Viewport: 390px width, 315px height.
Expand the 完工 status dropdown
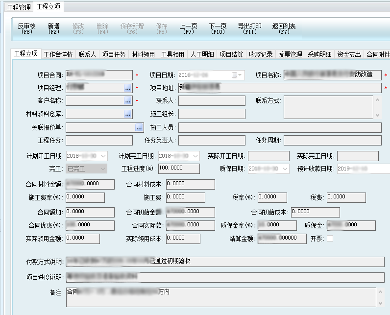[102, 169]
